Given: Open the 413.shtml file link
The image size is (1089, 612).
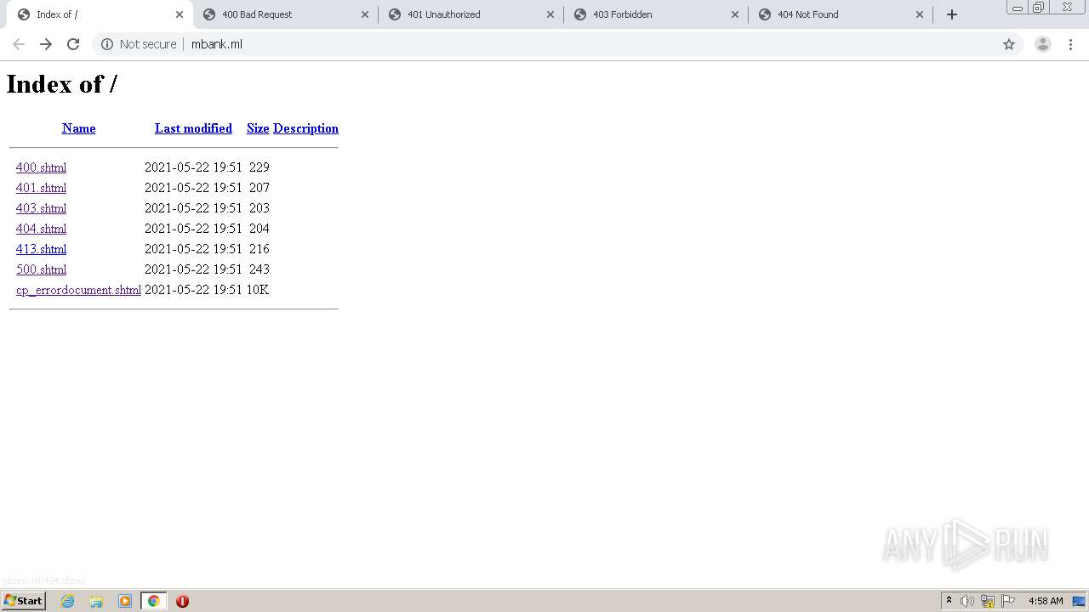Looking at the screenshot, I should click(x=41, y=249).
